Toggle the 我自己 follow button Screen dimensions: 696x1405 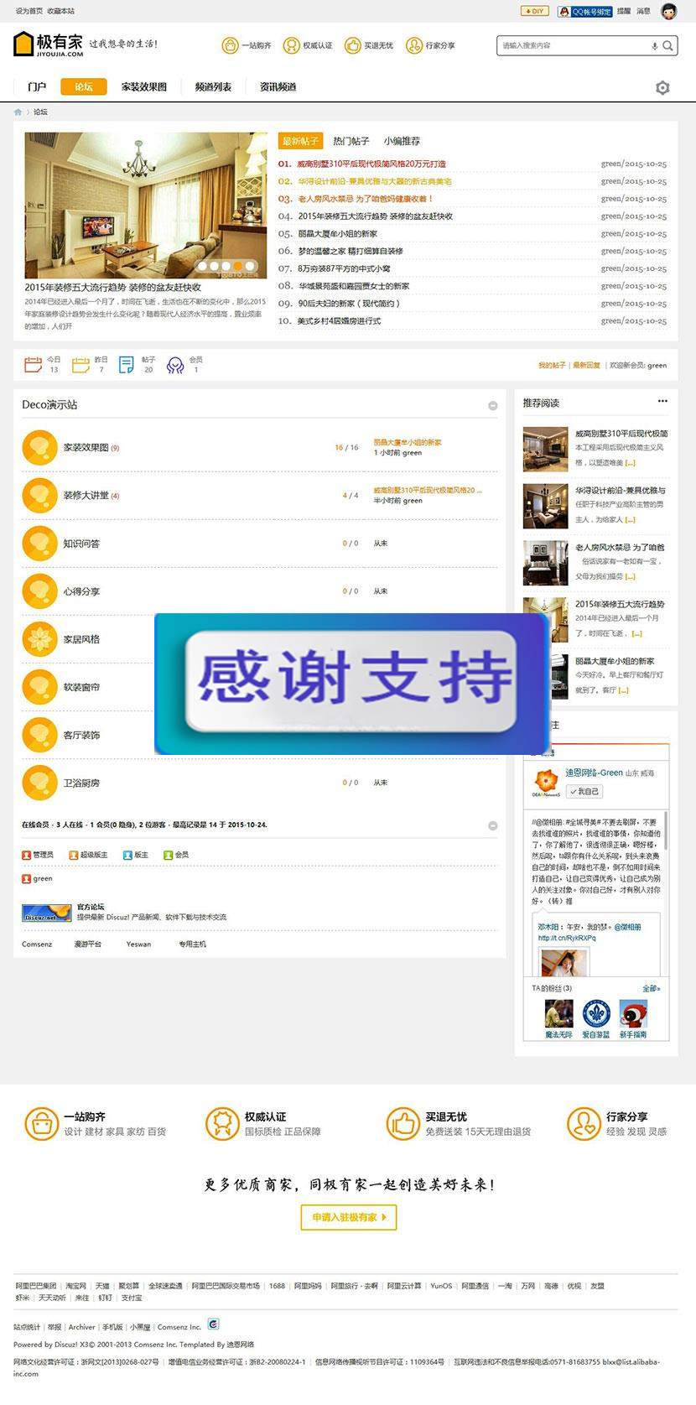click(584, 791)
